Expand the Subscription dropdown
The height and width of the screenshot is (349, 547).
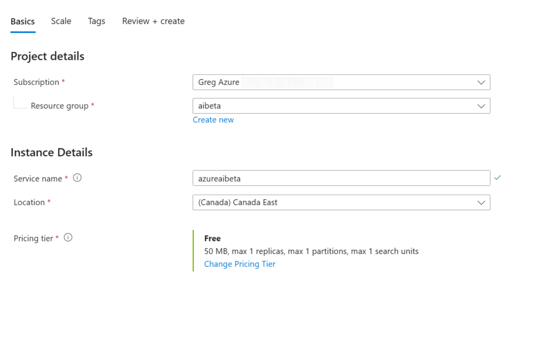pos(341,82)
